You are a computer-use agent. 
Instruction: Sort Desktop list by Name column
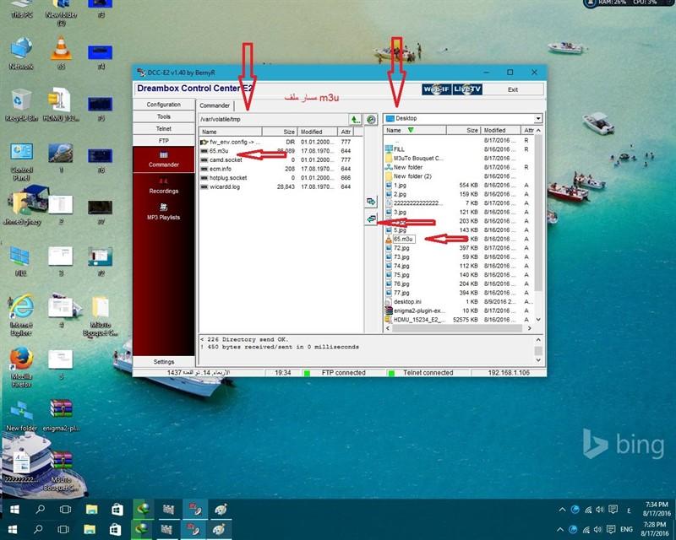coord(415,130)
